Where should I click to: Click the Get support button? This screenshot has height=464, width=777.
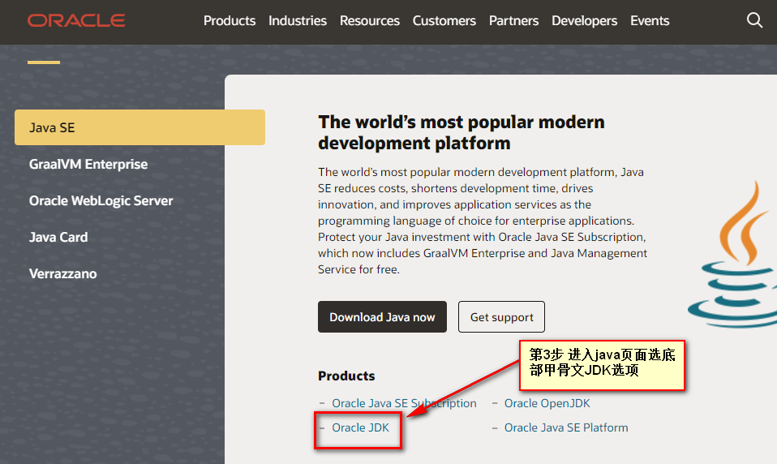pos(501,316)
